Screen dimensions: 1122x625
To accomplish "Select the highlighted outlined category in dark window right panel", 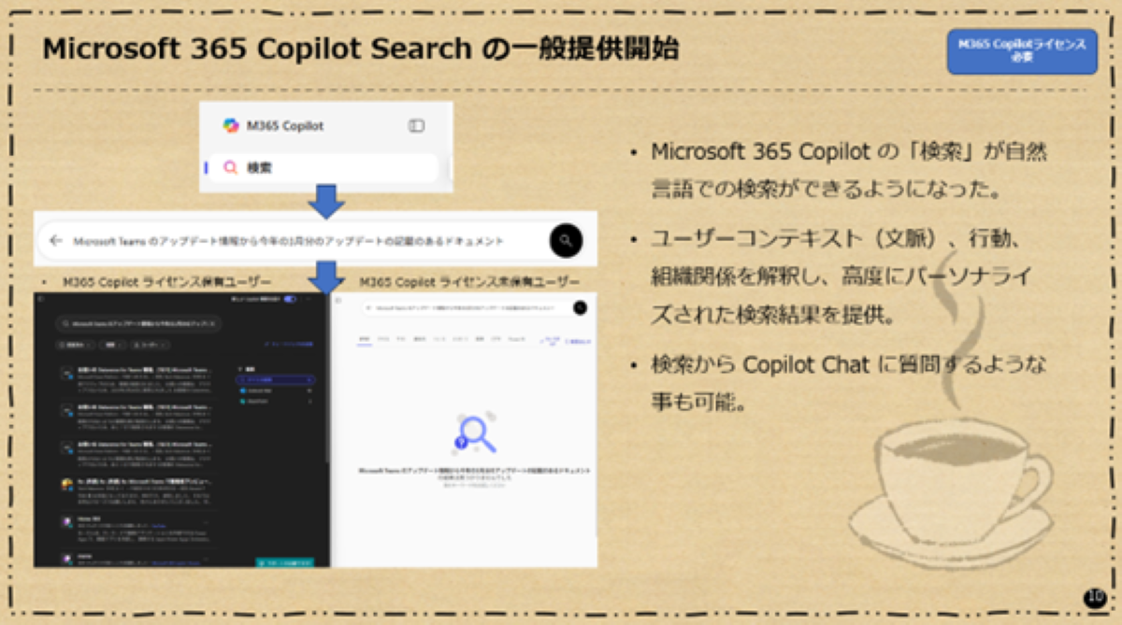I will pyautogui.click(x=277, y=380).
